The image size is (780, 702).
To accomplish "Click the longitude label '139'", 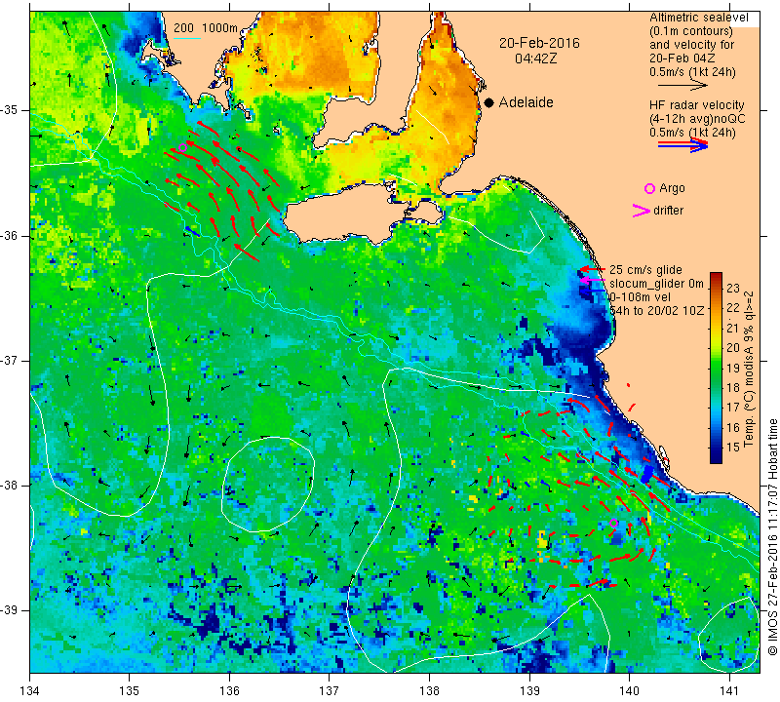I will pyautogui.click(x=529, y=691).
